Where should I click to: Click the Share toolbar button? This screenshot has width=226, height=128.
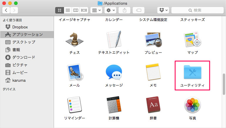click(124, 10)
